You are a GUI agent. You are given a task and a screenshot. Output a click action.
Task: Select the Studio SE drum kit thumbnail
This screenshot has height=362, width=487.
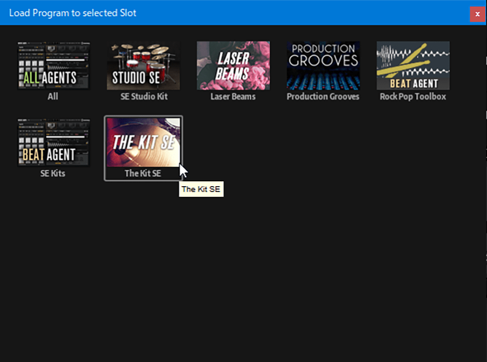[x=143, y=65]
